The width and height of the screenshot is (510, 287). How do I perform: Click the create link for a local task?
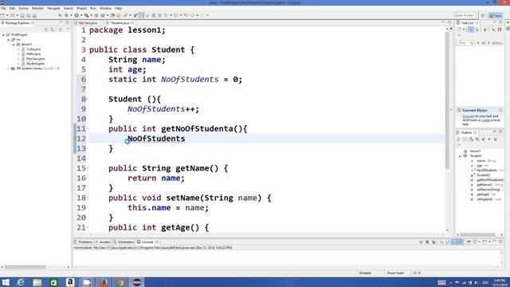click(x=485, y=120)
